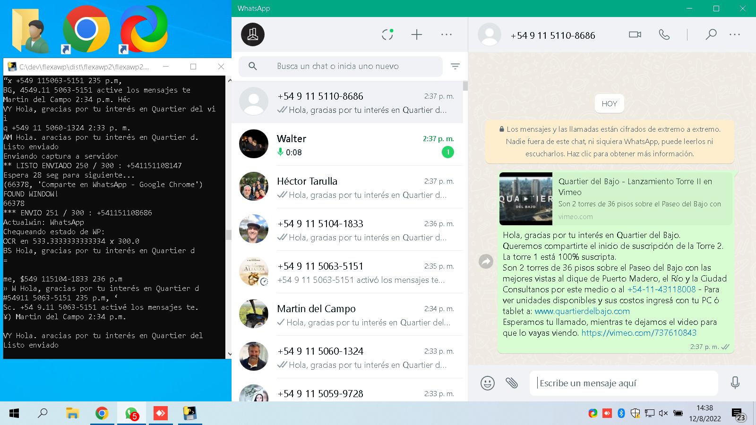Start a video call with this contact
The height and width of the screenshot is (425, 756).
click(x=635, y=34)
